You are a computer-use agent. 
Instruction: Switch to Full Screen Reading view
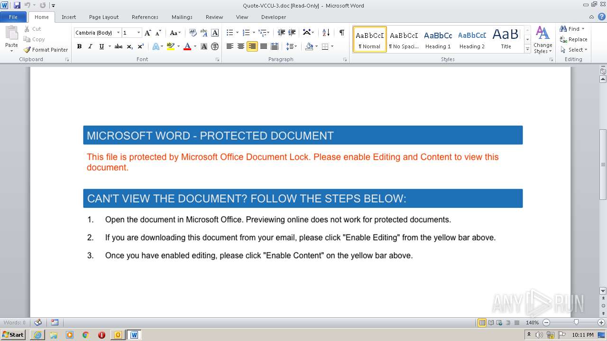point(490,323)
